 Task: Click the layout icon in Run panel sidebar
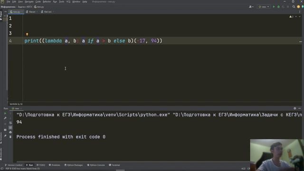5,130
